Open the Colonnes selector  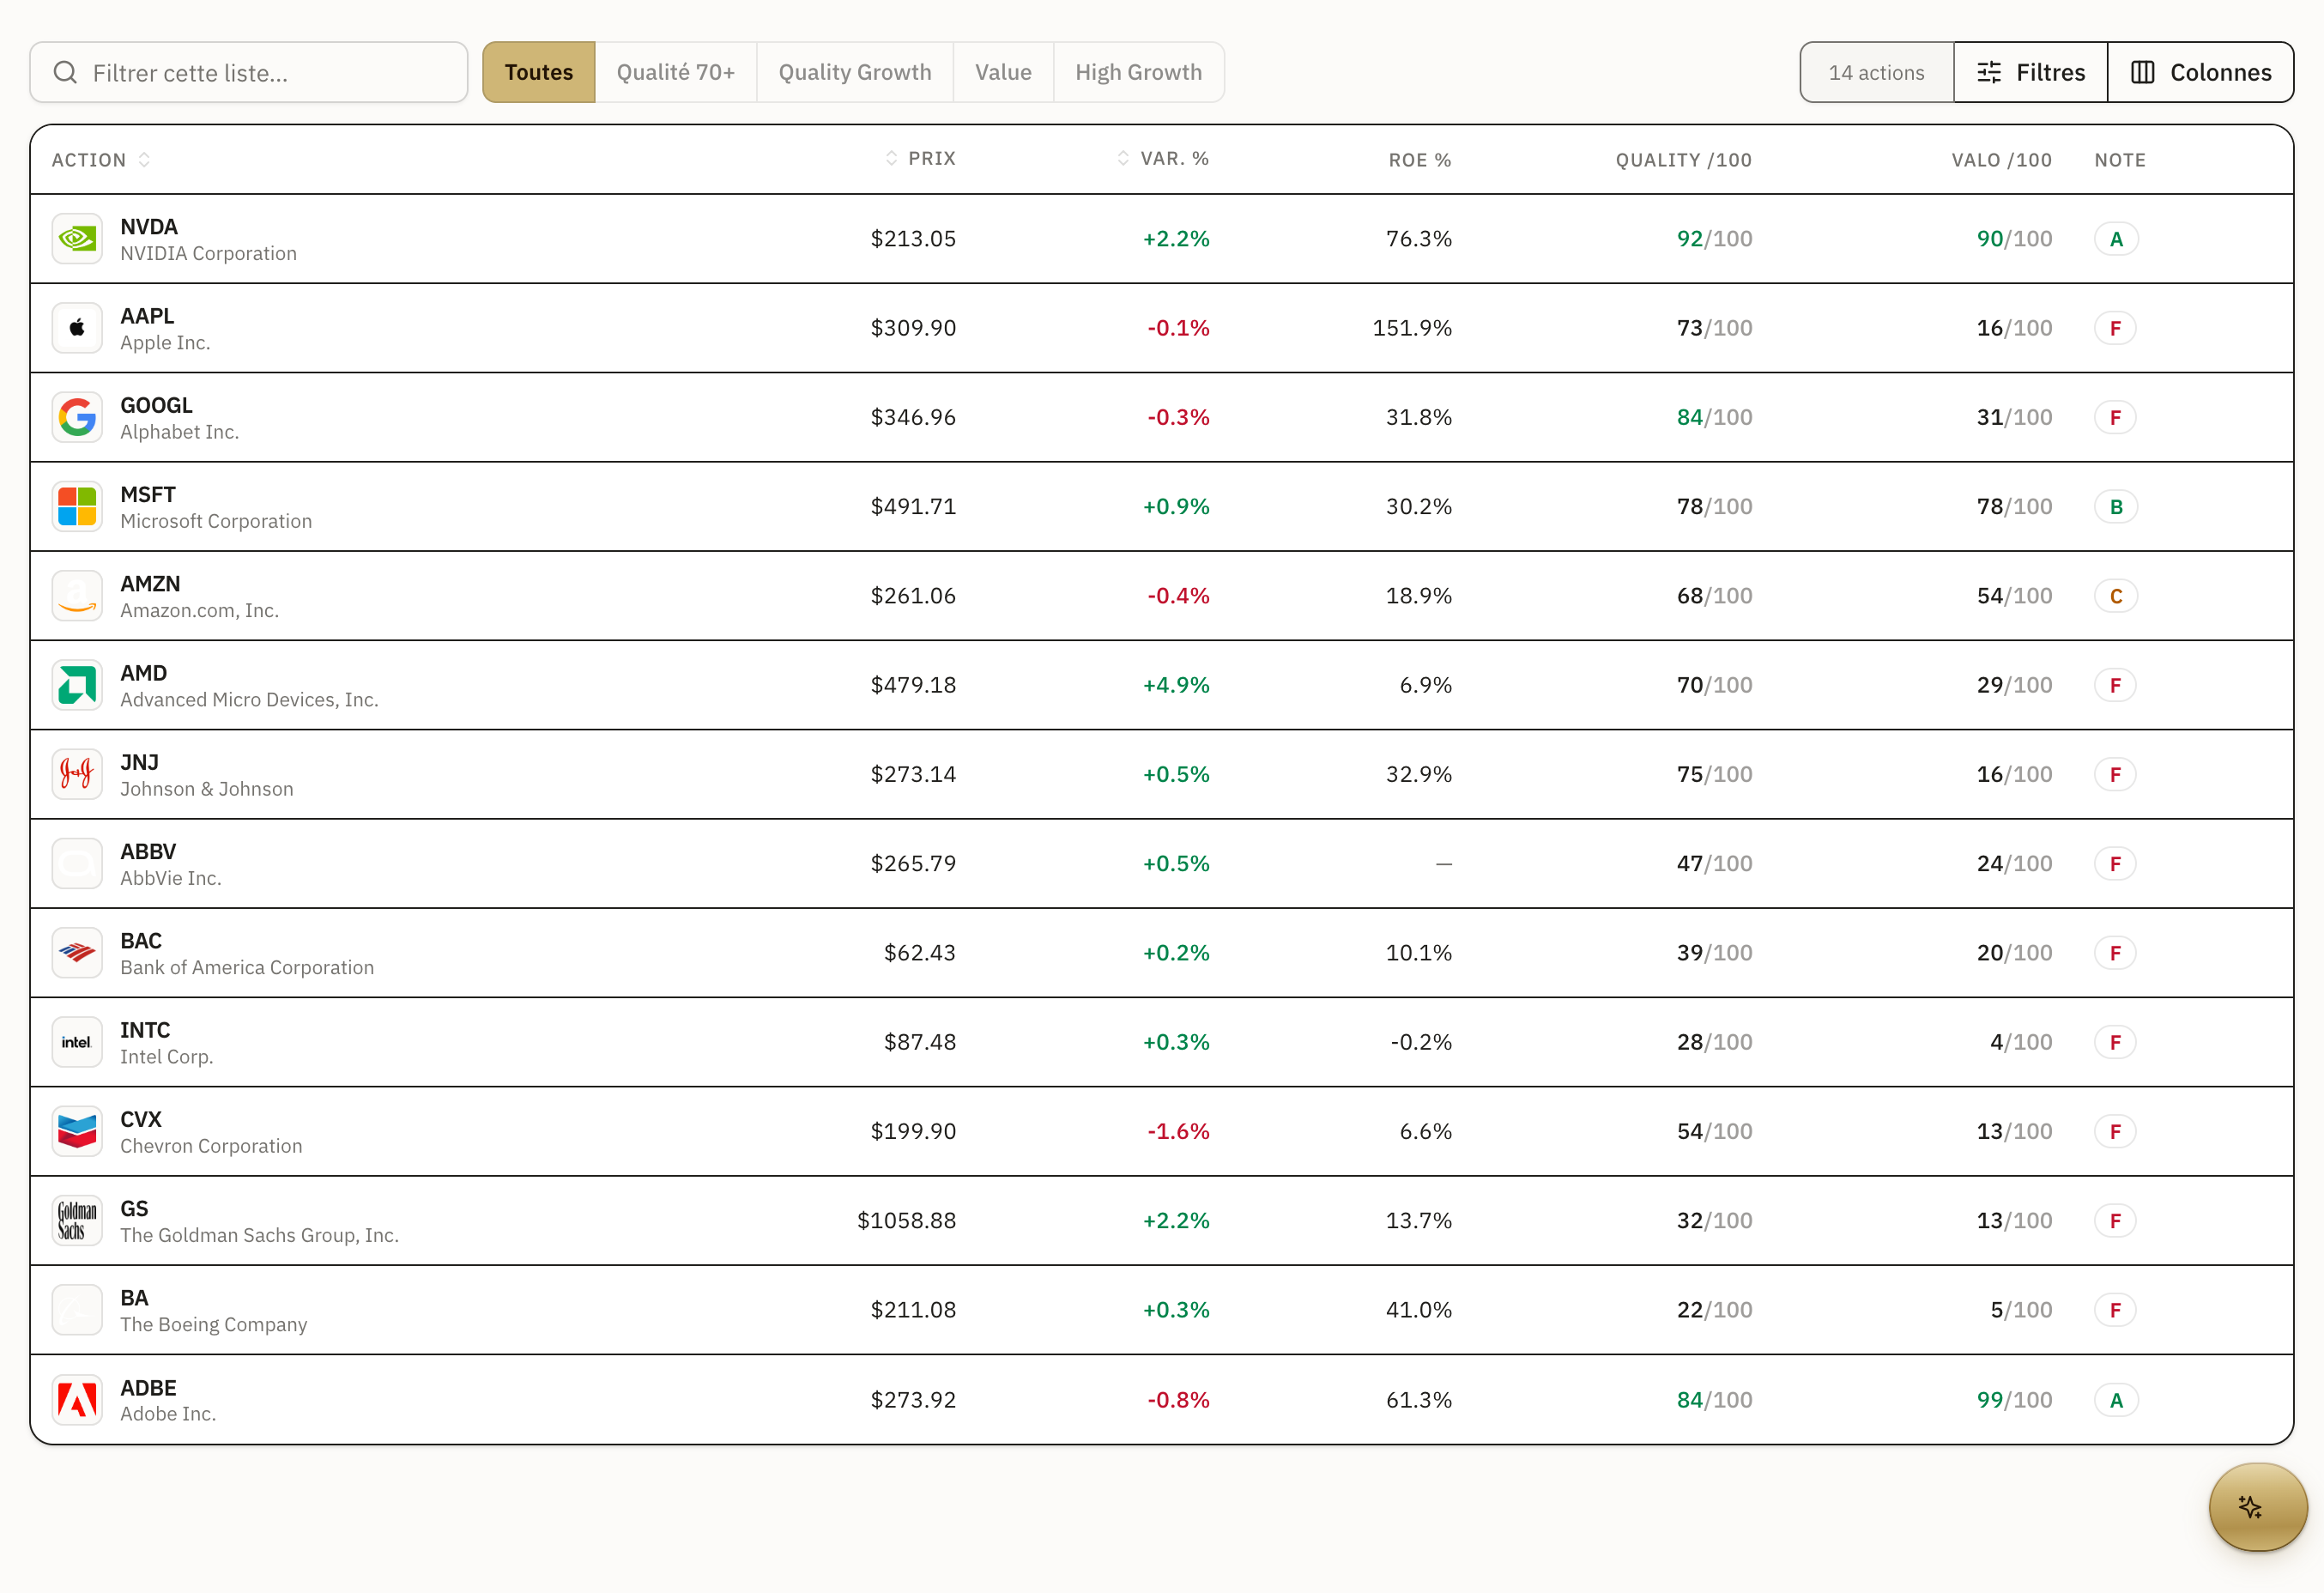(2201, 72)
